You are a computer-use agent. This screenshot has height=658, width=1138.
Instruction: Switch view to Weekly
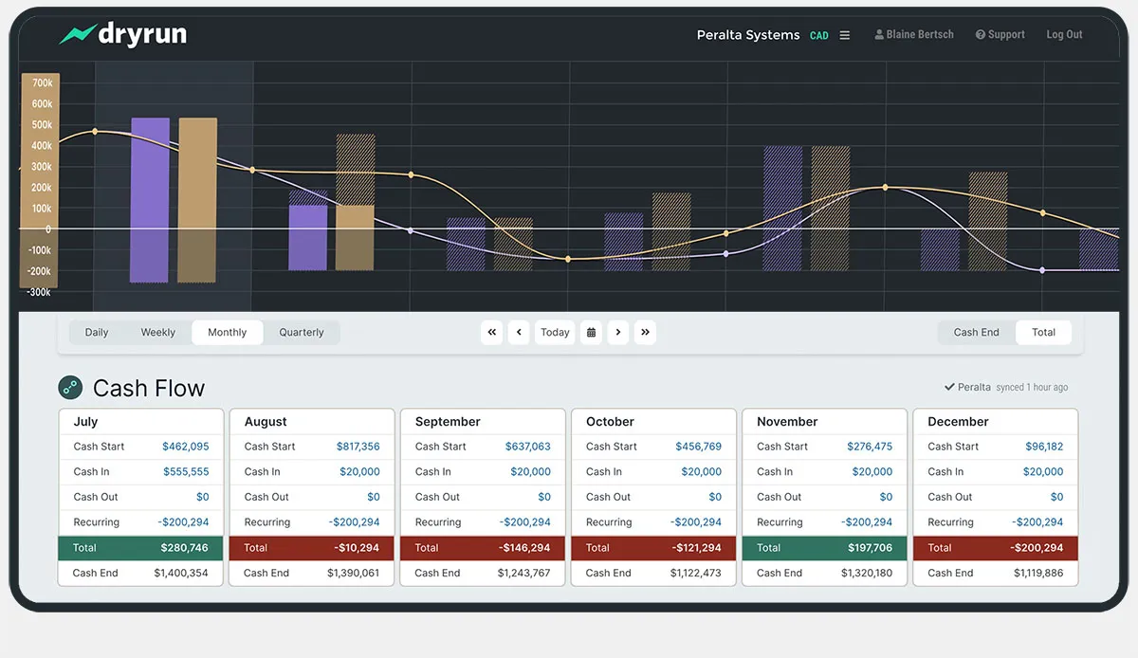tap(158, 333)
